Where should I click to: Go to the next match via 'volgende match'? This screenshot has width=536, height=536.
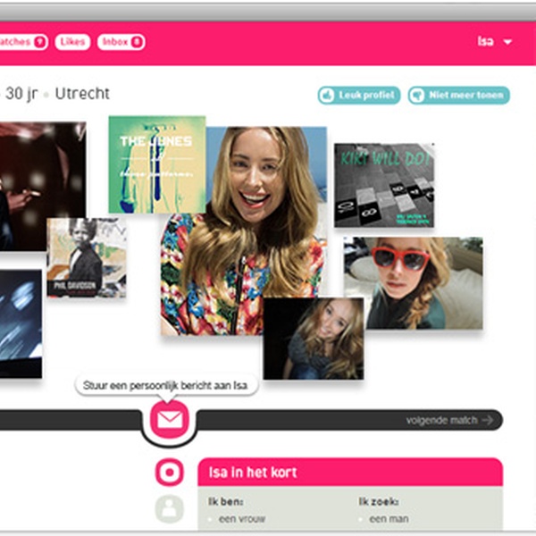click(449, 420)
